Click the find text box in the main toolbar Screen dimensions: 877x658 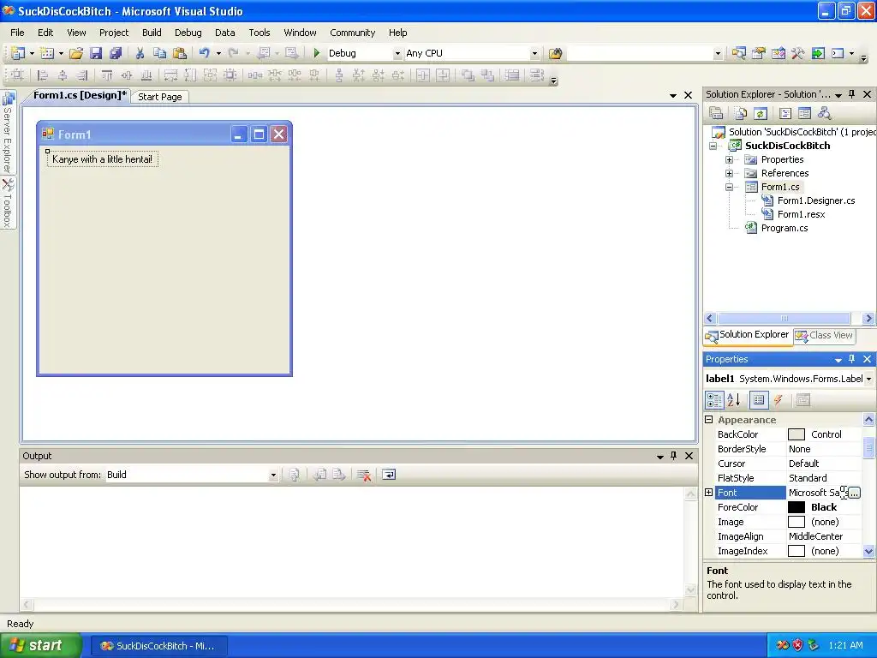641,53
